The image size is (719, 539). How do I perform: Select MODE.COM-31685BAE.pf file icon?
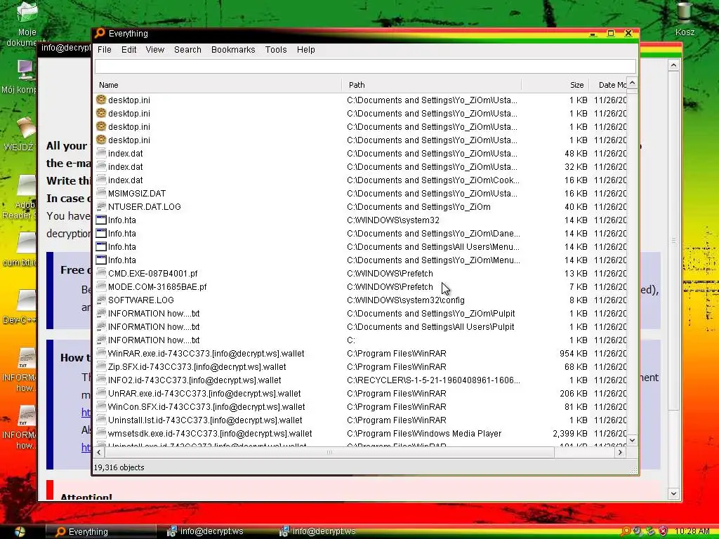(101, 286)
